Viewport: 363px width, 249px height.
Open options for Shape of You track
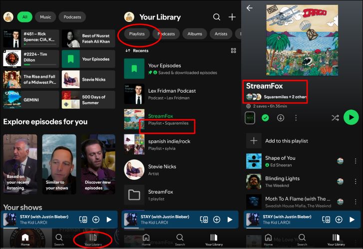[x=356, y=161]
